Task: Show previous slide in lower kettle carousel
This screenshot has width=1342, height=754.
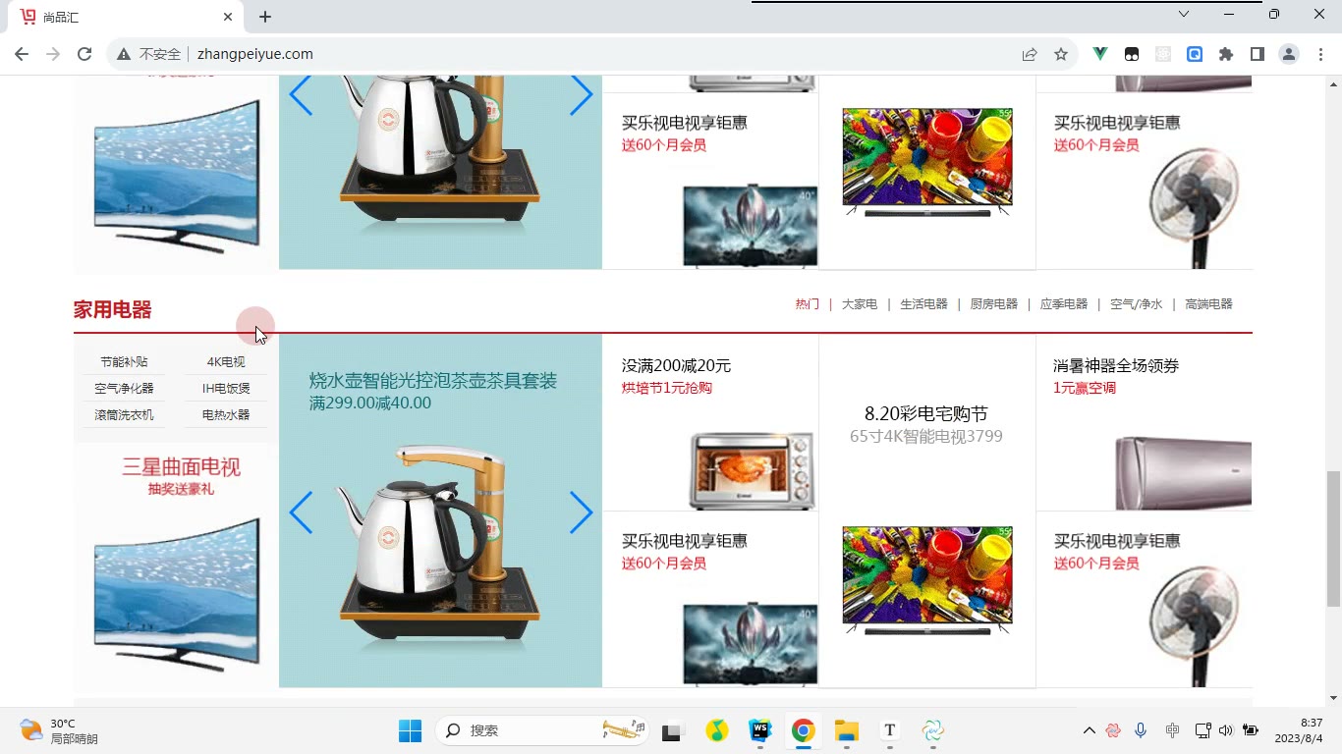Action: [x=301, y=512]
